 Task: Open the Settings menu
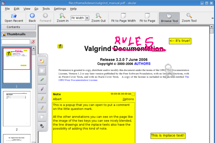pos(60,8)
